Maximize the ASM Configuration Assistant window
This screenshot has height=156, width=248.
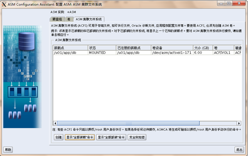click(229, 4)
